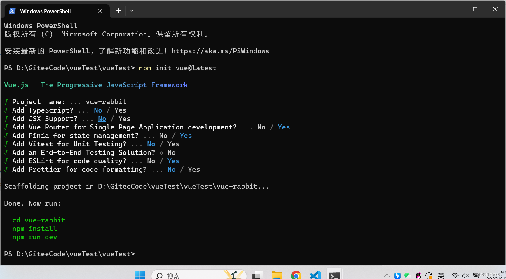506x279 pixels.
Task: Click the Scaffolding project path line
Action: [x=137, y=186]
